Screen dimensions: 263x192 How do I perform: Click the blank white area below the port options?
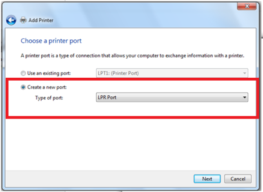click(x=131, y=144)
